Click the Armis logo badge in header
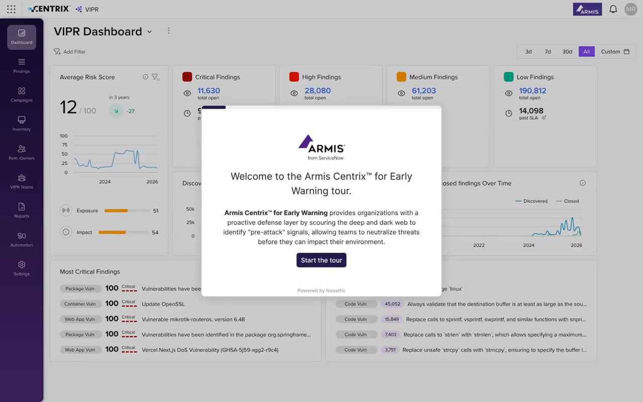The image size is (643, 402). pyautogui.click(x=587, y=9)
